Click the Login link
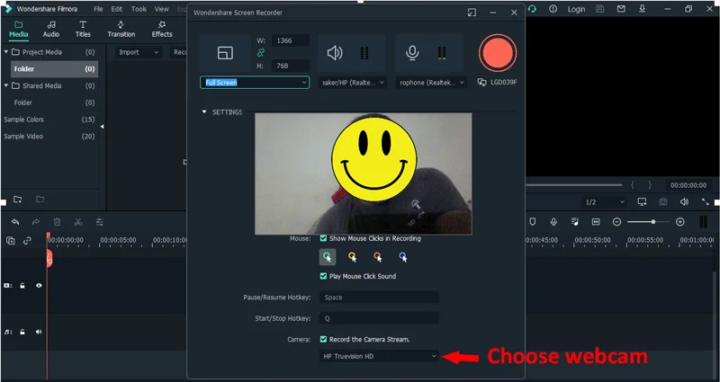 pos(576,9)
